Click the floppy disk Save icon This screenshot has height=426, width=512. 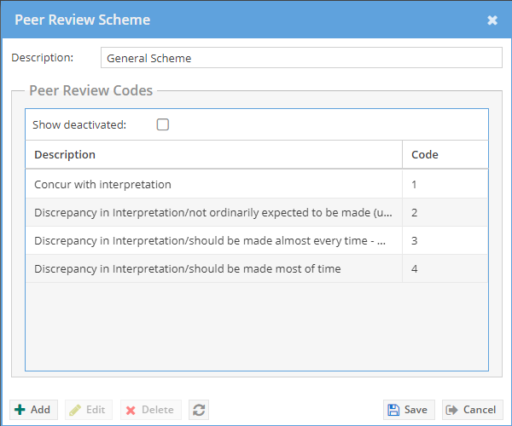pyautogui.click(x=393, y=410)
